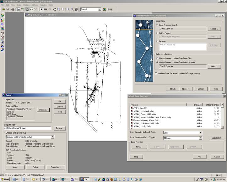Choose 'Use reference position from base files'
Screen dimensions: 227x182
point(157,58)
